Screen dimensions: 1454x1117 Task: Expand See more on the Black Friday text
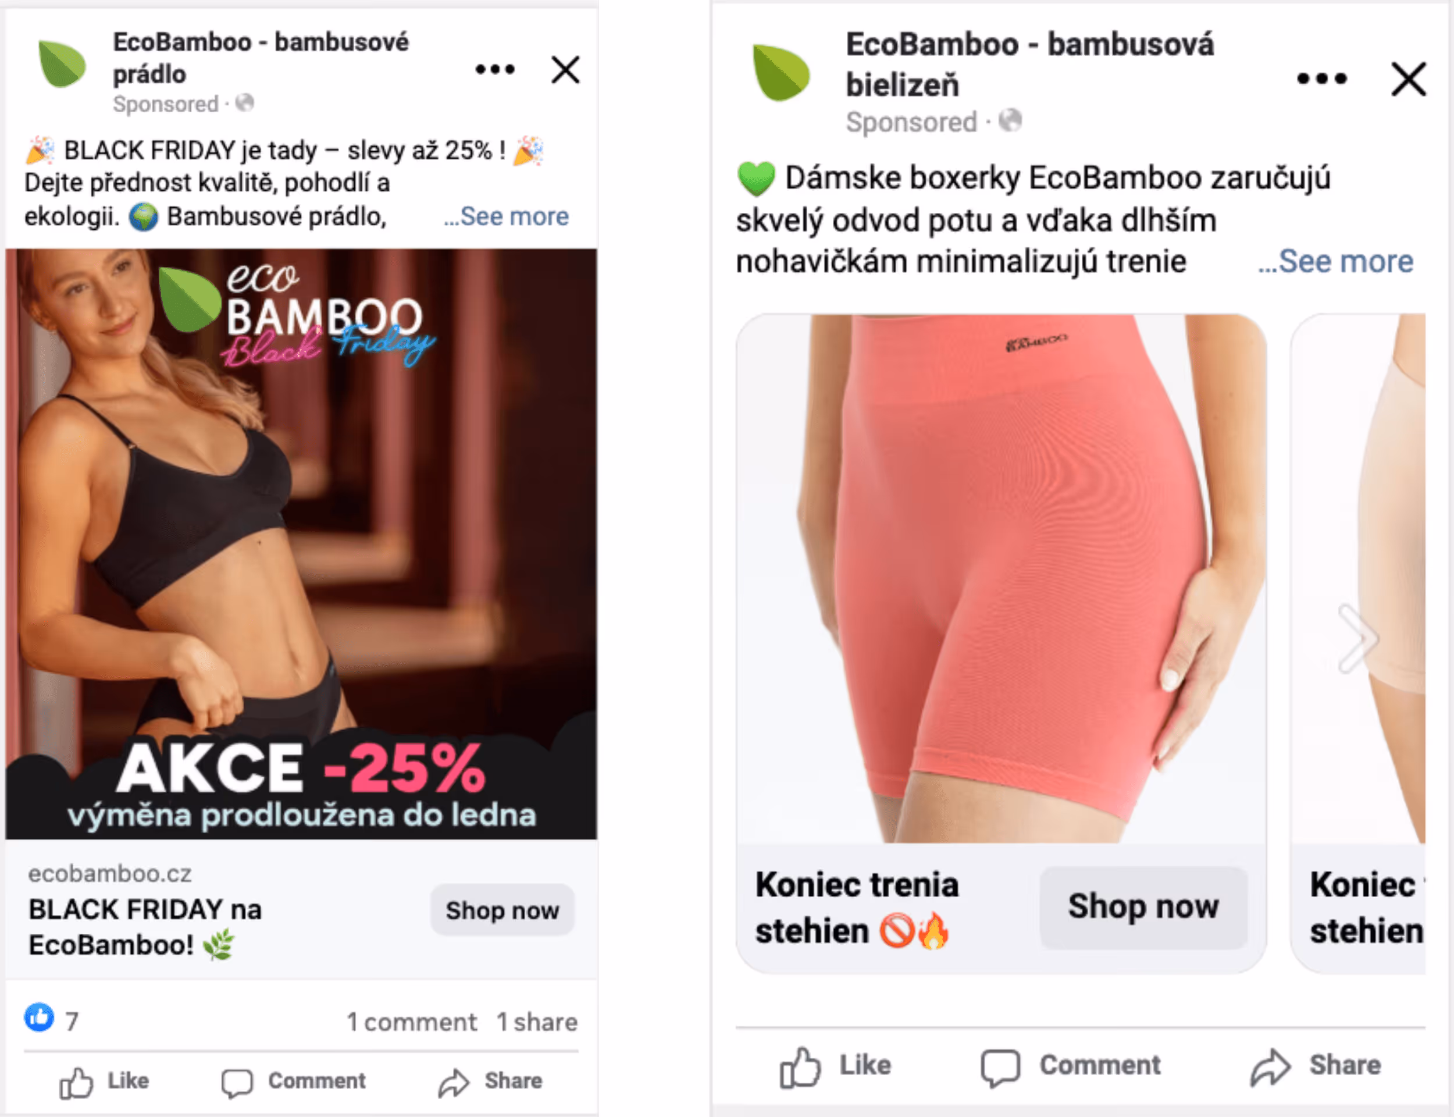point(507,216)
